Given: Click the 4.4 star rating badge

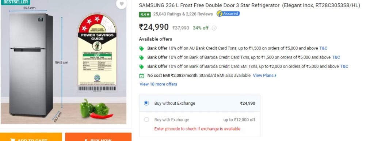Looking at the screenshot, I should coord(145,14).
